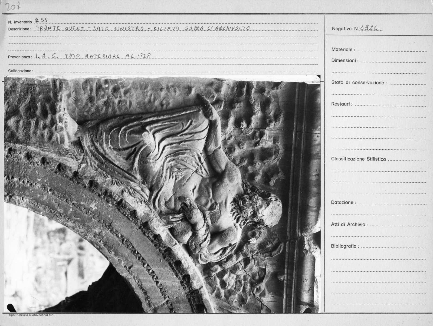Click the "Classificazione Stilistica" label

(359, 159)
